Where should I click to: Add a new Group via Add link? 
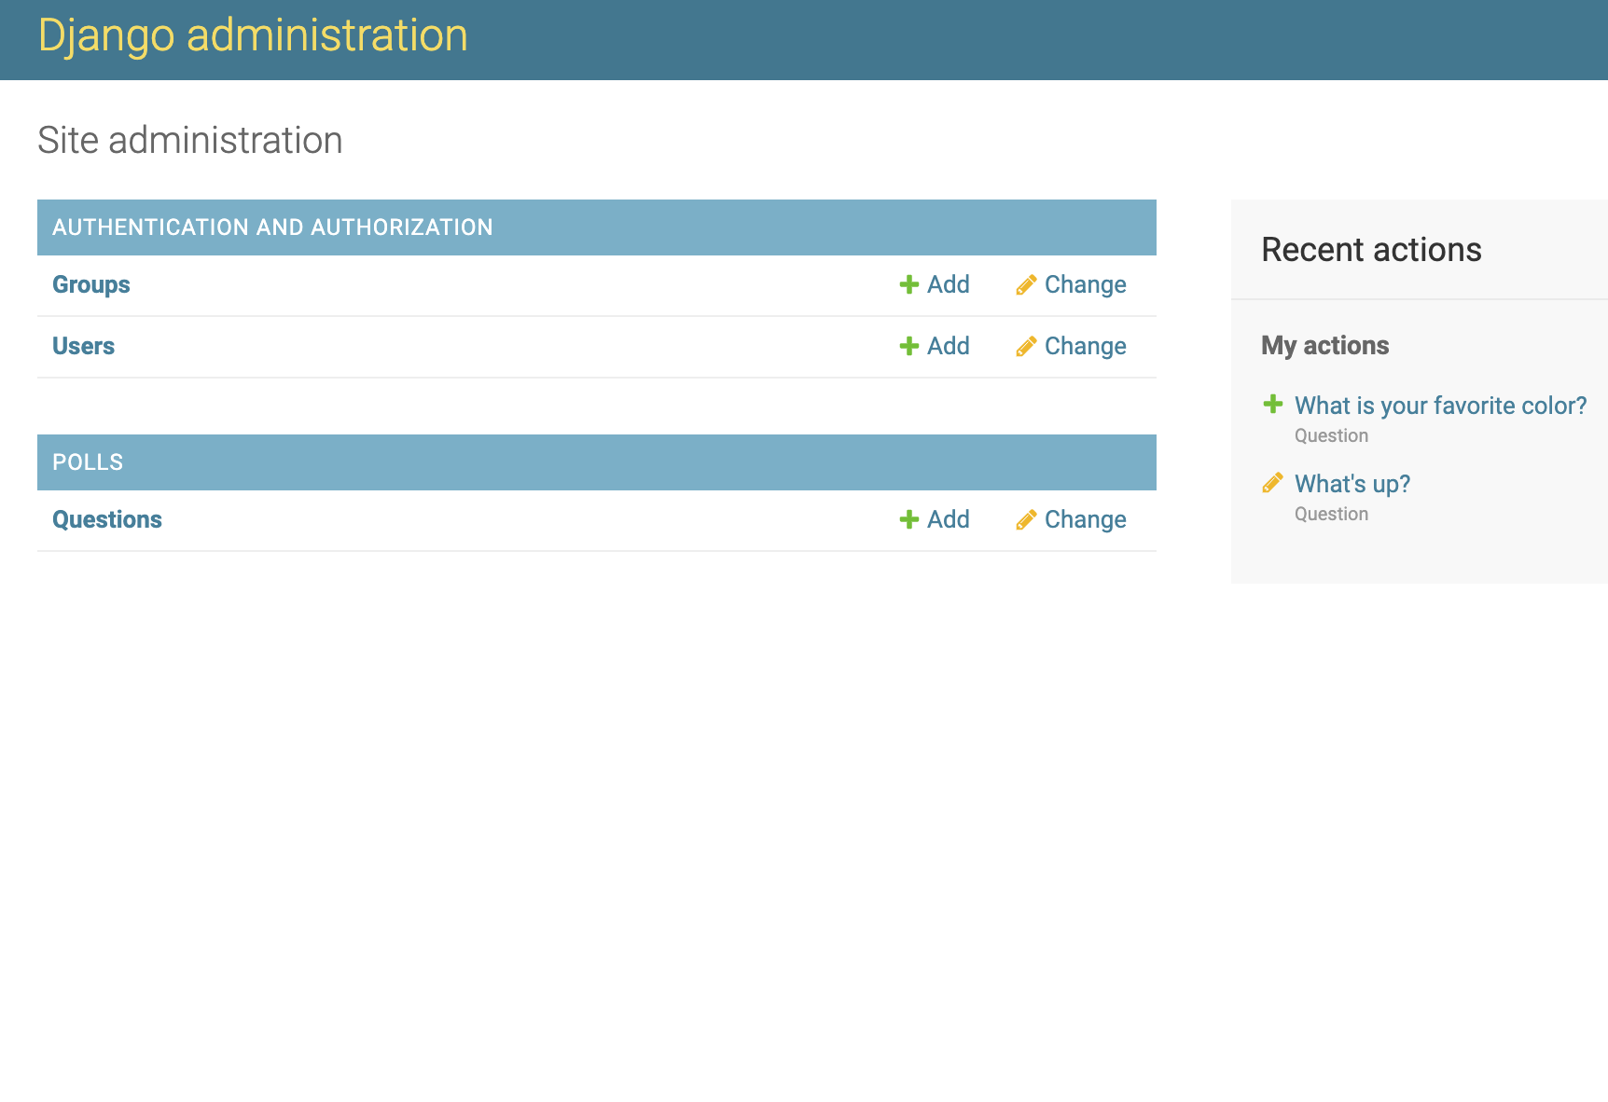[949, 284]
